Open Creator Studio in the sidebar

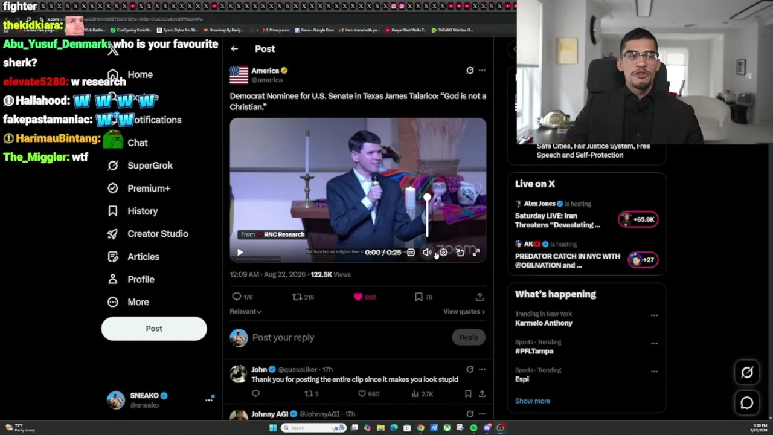(147, 234)
